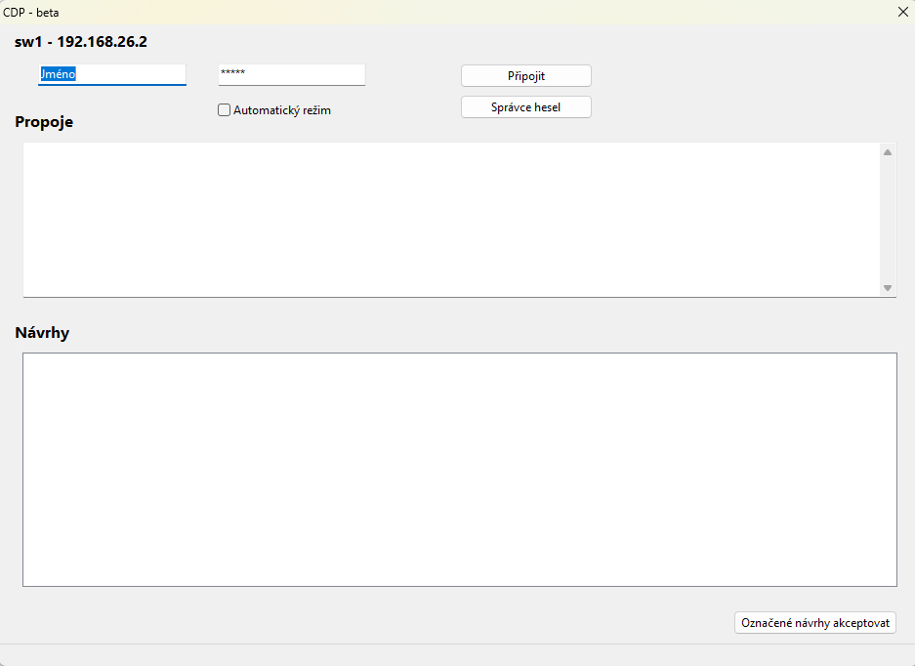Screen dimensions: 915x666
Task: Click the empty title bar center
Action: click(457, 12)
